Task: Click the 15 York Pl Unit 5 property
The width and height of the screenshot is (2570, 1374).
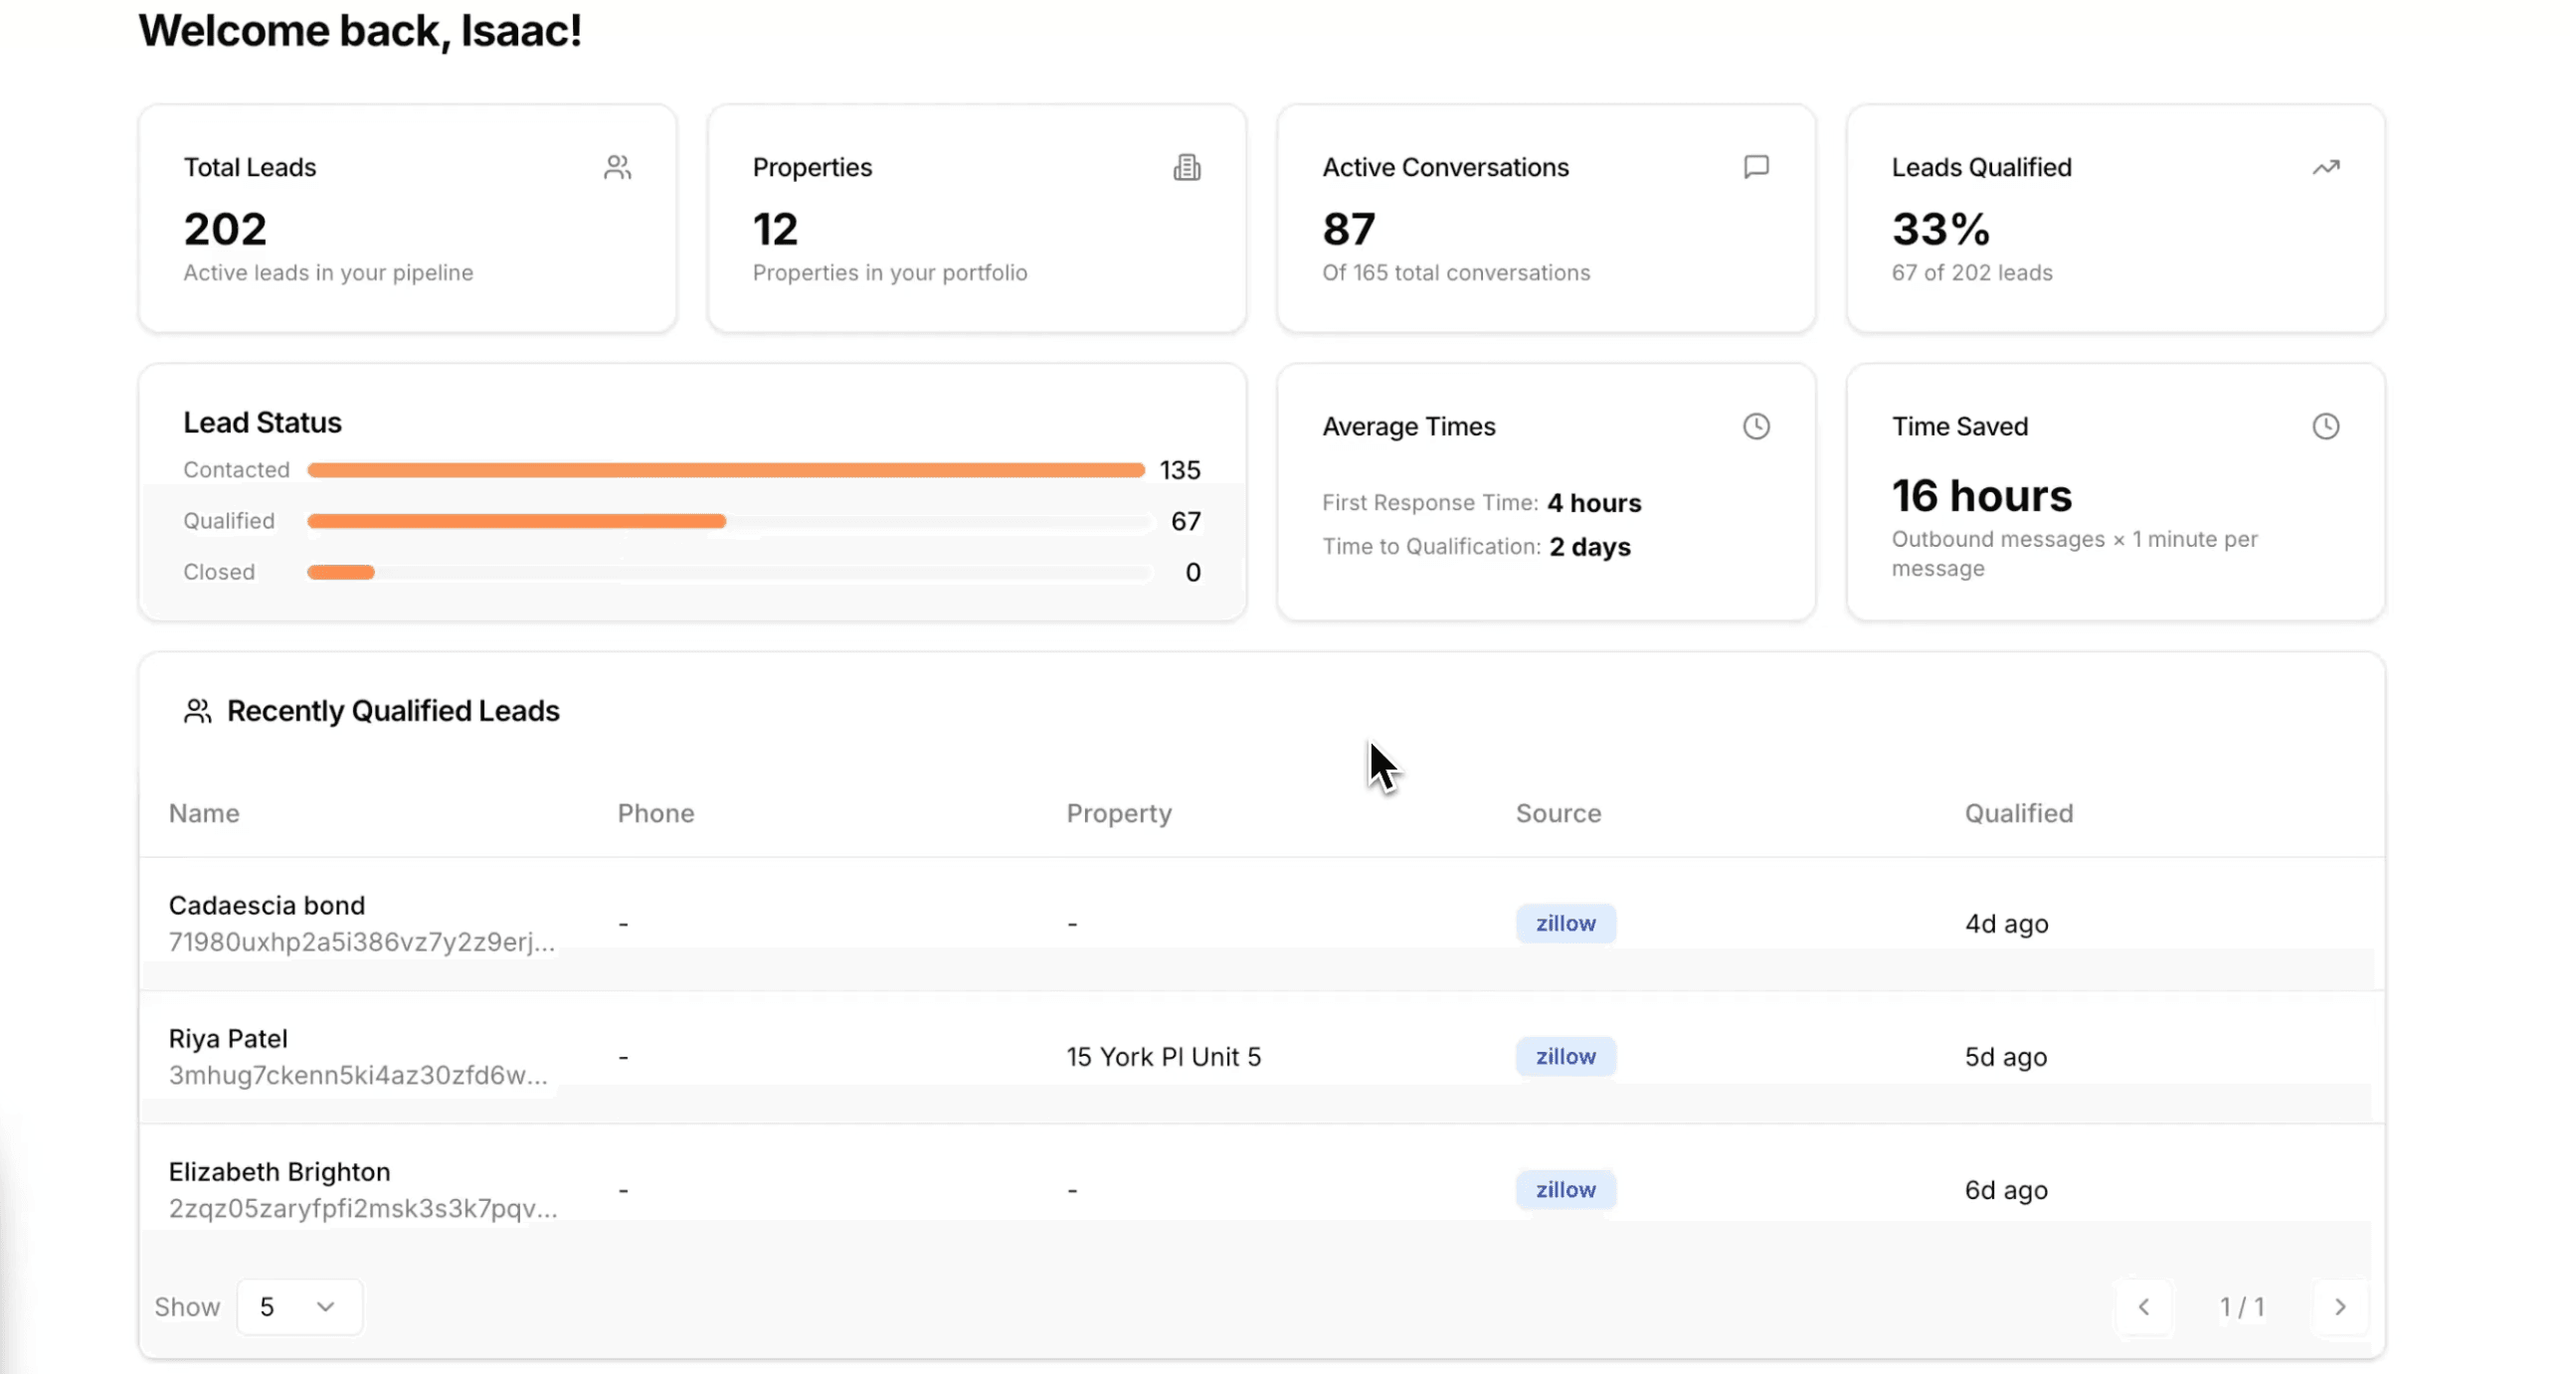Action: (1164, 1057)
